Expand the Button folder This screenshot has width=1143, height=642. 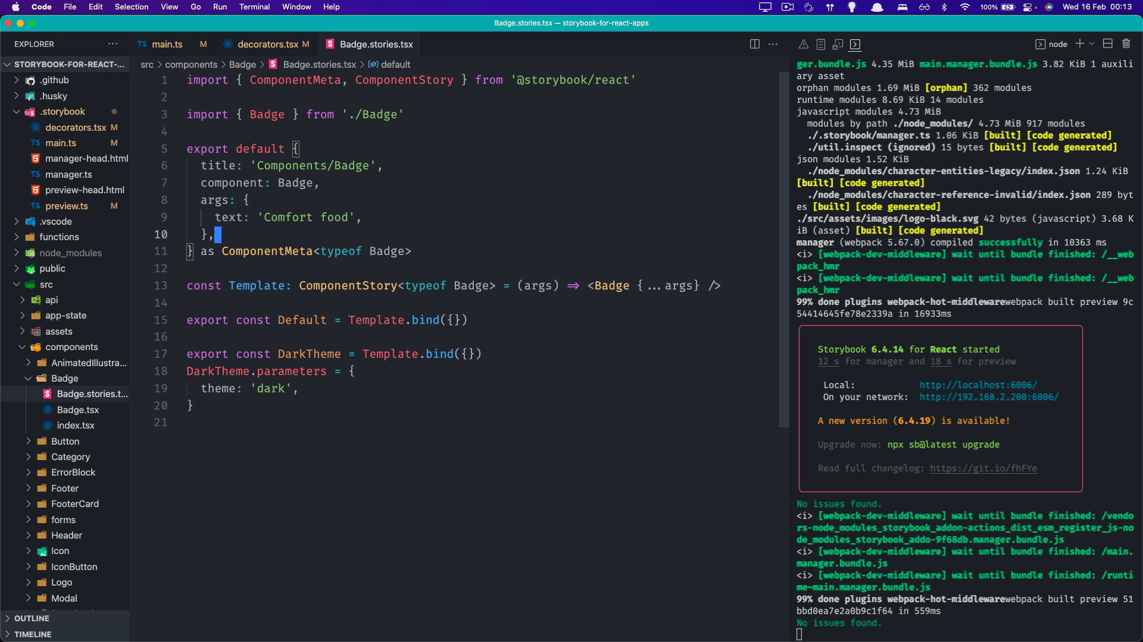[x=64, y=441]
